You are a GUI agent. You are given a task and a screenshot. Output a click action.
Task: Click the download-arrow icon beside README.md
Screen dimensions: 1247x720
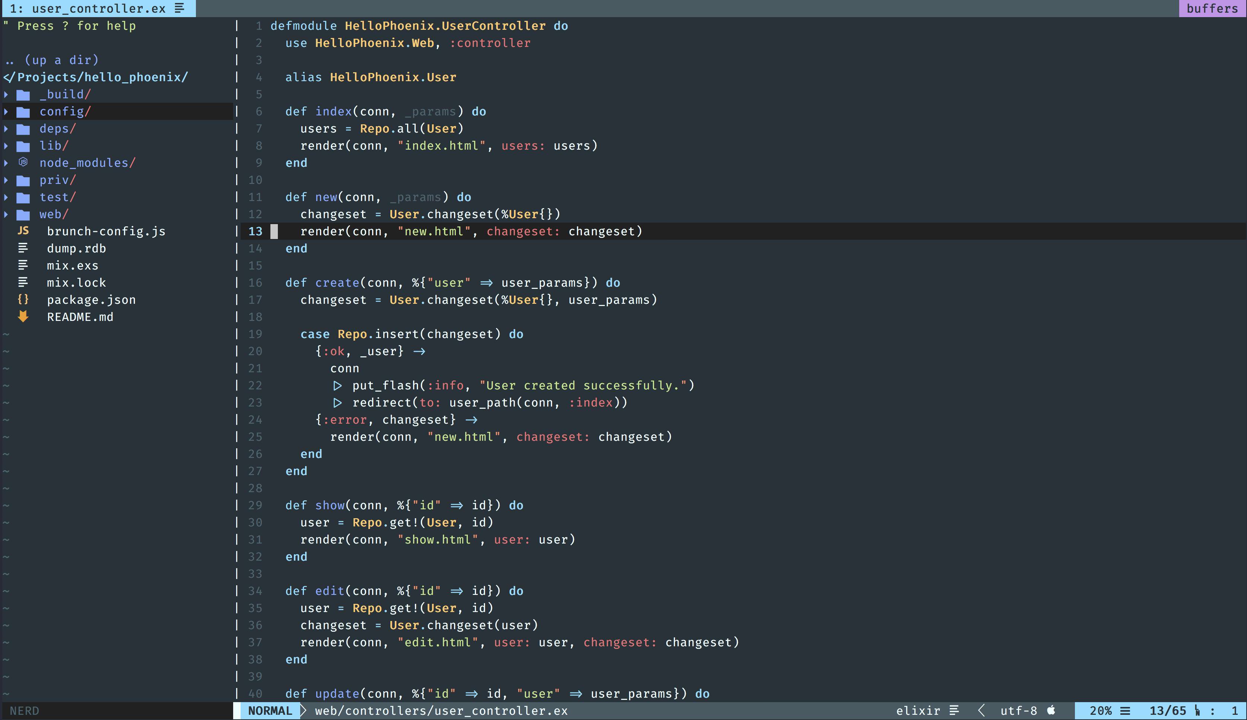click(x=23, y=316)
